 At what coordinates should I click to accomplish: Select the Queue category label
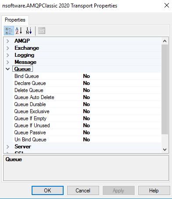tap(22, 69)
